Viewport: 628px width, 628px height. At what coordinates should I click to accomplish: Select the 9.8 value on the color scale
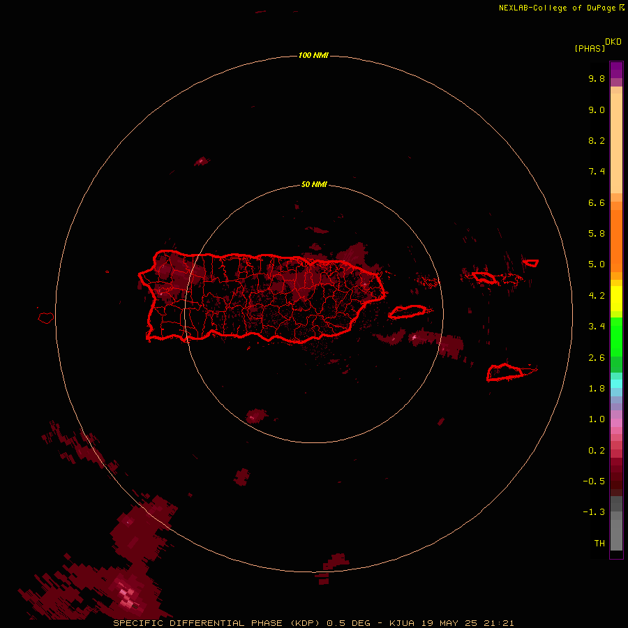[597, 78]
